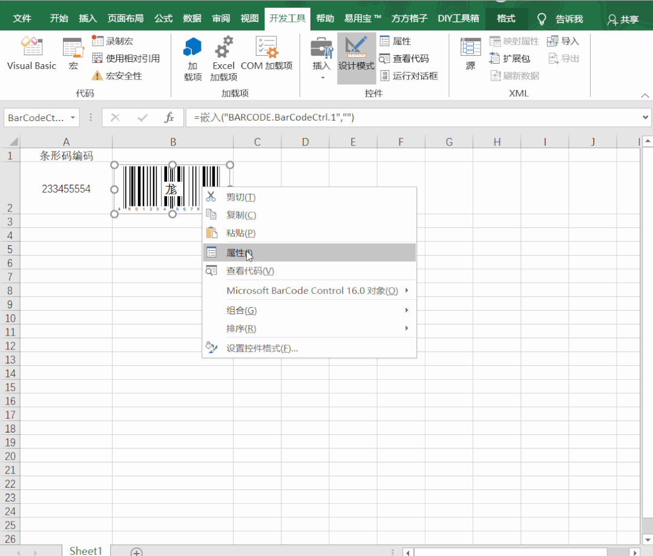This screenshot has height=556, width=653.
Task: Choose 剪切(T) from context menu
Action: pyautogui.click(x=309, y=197)
